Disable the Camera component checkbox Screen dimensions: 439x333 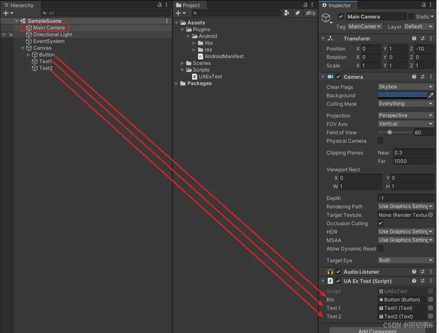click(338, 77)
